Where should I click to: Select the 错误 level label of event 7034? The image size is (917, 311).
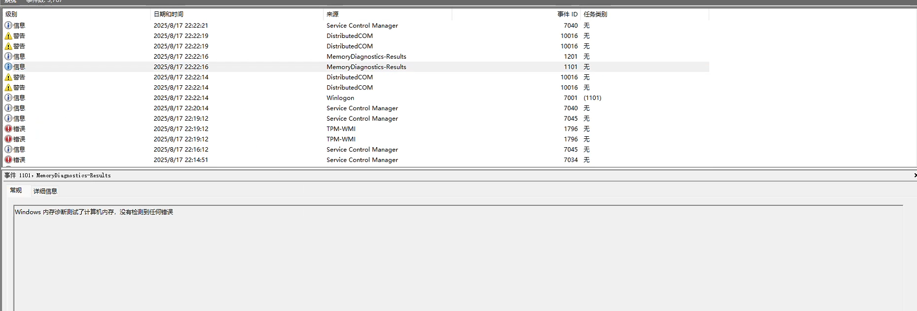(19, 160)
